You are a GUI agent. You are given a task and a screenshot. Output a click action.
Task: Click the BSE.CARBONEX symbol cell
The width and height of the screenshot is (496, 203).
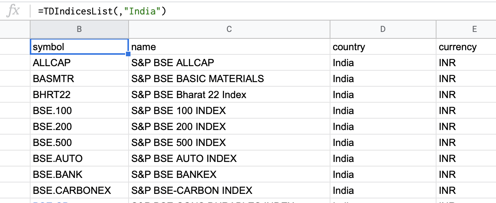[x=79, y=190]
